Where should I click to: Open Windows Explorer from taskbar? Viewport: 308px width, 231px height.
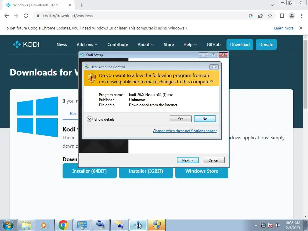click(26, 225)
